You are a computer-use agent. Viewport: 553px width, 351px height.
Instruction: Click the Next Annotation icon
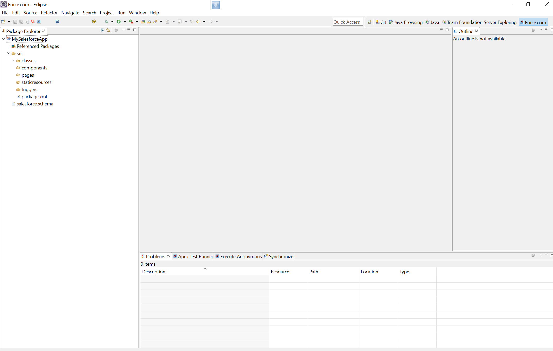coord(168,22)
